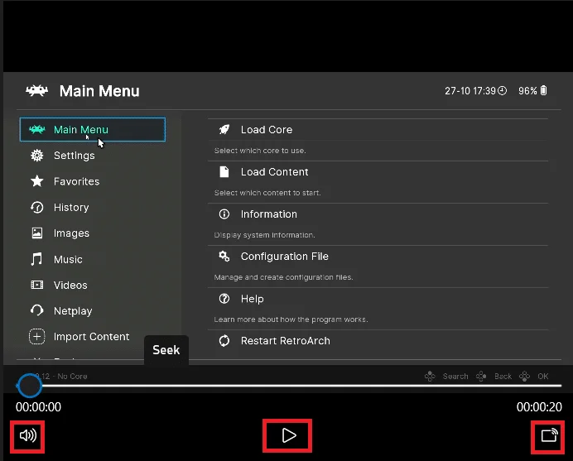Image resolution: width=573 pixels, height=461 pixels.
Task: Click 'Learn more about how the program works.'
Action: (291, 319)
